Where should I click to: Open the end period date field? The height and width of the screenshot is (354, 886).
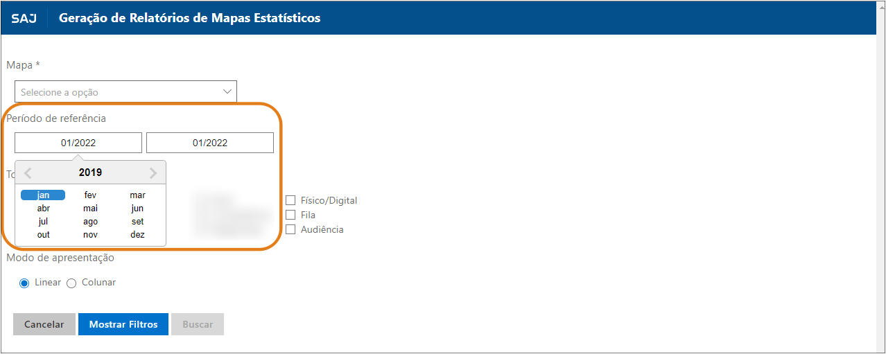[x=210, y=143]
